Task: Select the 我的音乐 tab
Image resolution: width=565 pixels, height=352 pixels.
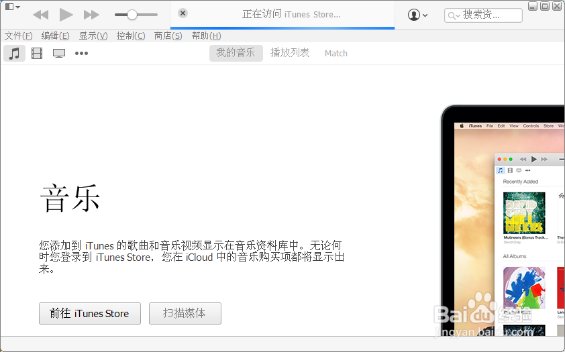Action: 236,53
